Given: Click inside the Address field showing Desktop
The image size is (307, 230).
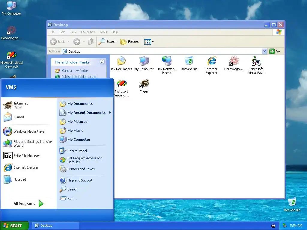Looking at the screenshot, I should pyautogui.click(x=165, y=51).
